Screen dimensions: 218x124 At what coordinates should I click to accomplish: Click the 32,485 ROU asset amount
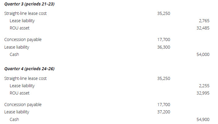(x=203, y=28)
